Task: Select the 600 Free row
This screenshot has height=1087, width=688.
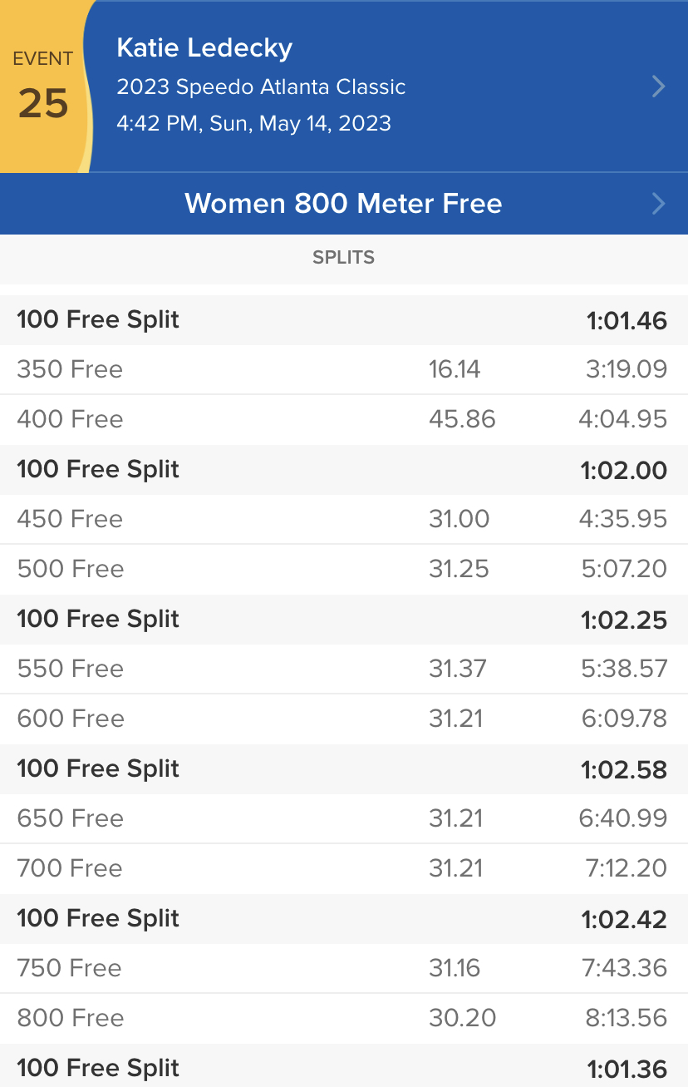Action: coord(344,719)
